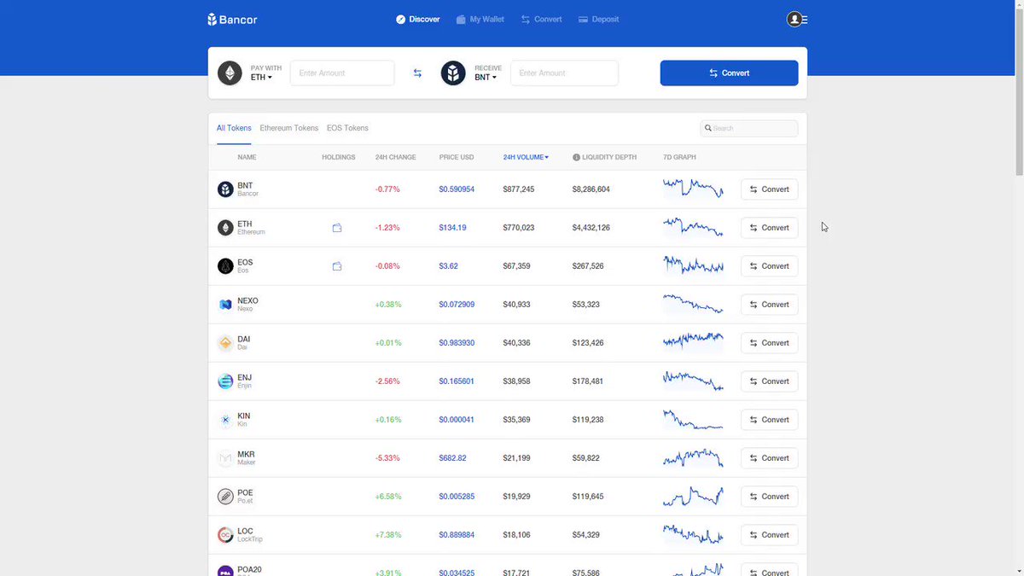Viewport: 1024px width, 576px height.
Task: Click the NEXO token logo
Action: (x=225, y=305)
